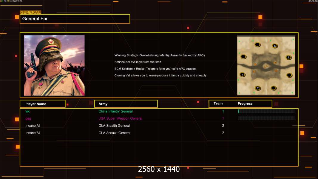Click GLA Stealth General army text
Viewport: 318px width, 179px height.
114,126
